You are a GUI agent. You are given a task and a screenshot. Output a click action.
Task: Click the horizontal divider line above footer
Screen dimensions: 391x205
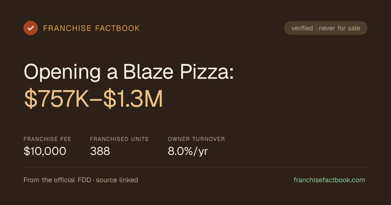pos(195,167)
